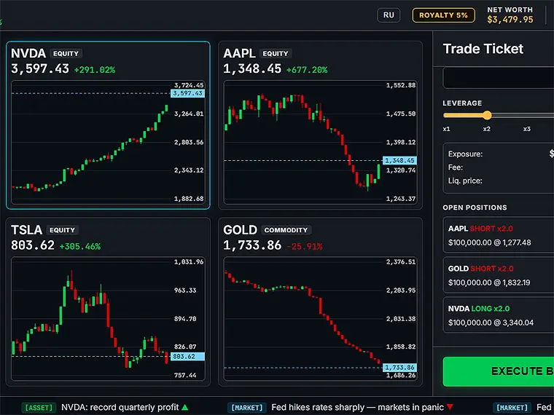This screenshot has width=554, height=415.
Task: Click $100,000.00 @ 1,832.19 position detail
Action: click(x=489, y=282)
